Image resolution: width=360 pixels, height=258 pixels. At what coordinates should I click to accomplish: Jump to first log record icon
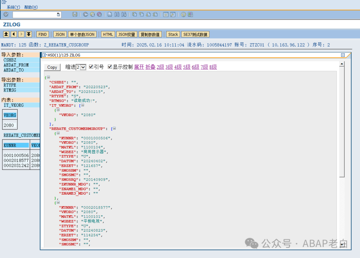(x=6, y=34)
